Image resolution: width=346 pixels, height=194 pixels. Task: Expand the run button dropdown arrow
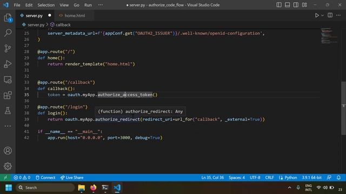[322, 16]
